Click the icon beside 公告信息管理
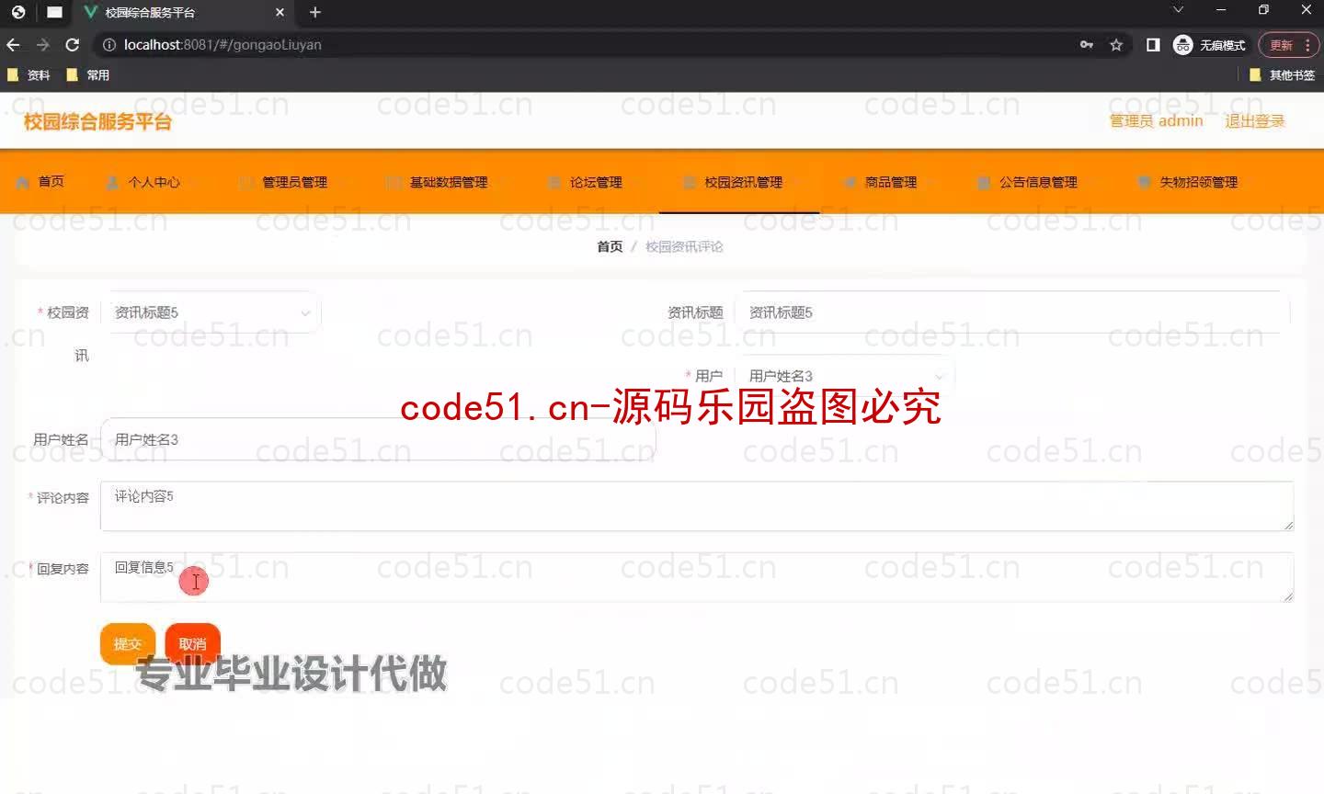Image resolution: width=1324 pixels, height=794 pixels. [984, 182]
